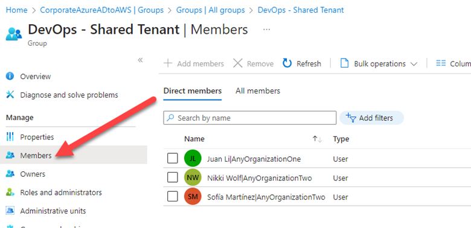Click the Overview info icon

tap(10, 76)
